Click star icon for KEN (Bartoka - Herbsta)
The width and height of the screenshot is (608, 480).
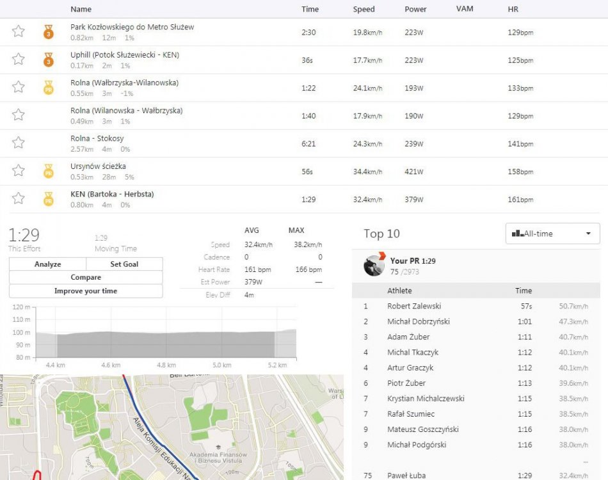pyautogui.click(x=19, y=198)
